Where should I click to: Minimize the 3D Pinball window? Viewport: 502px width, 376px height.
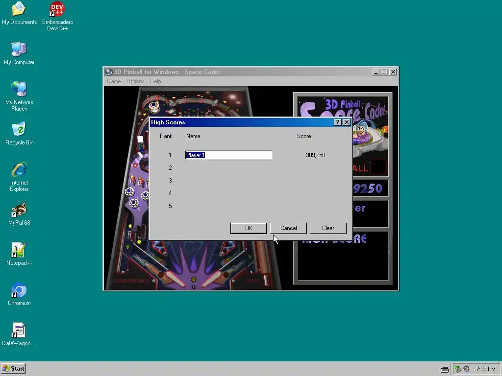coord(376,72)
